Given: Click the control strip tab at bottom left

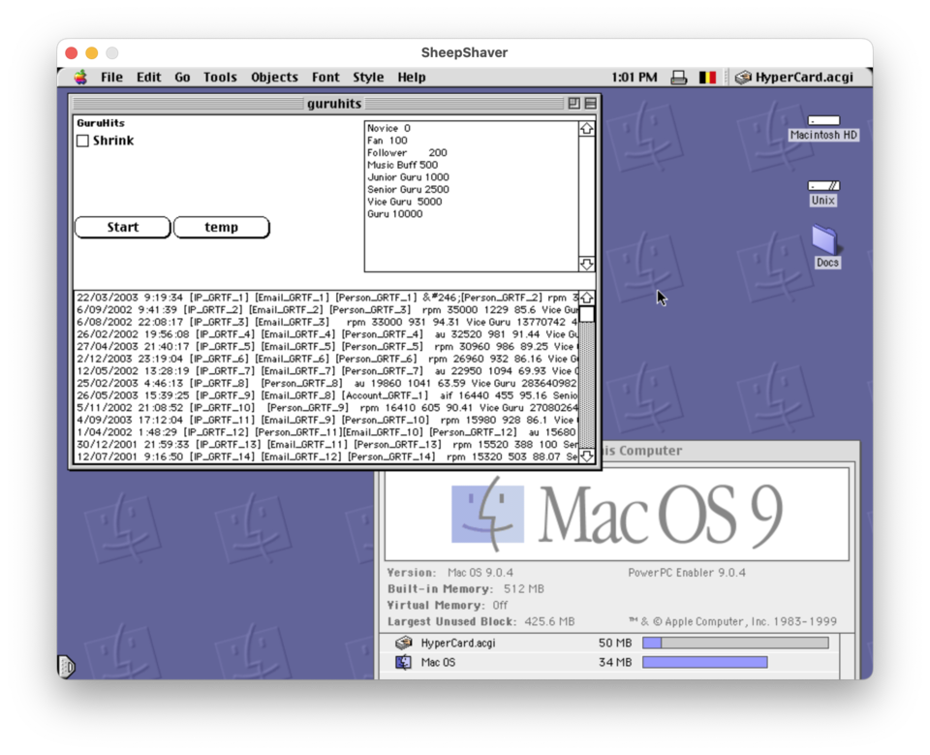Looking at the screenshot, I should point(65,666).
